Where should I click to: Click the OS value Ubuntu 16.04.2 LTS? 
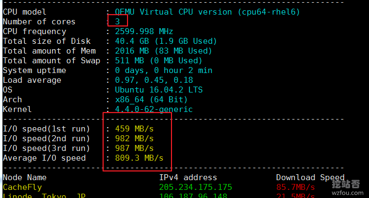pyautogui.click(x=158, y=90)
